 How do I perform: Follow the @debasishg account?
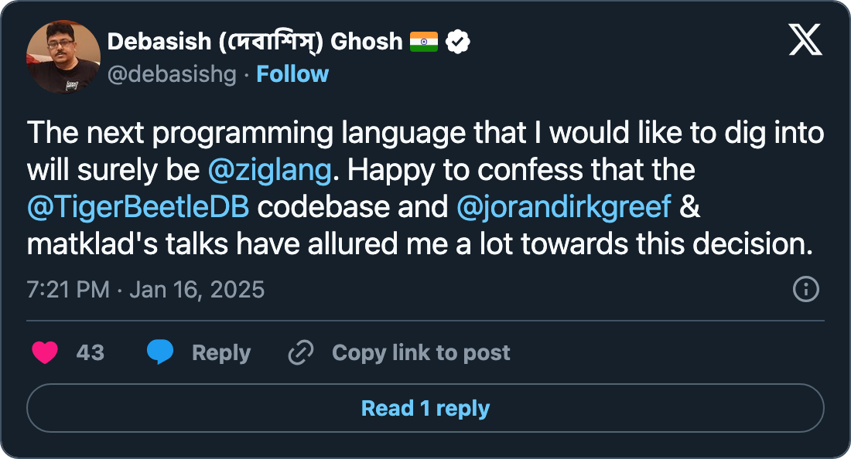292,74
